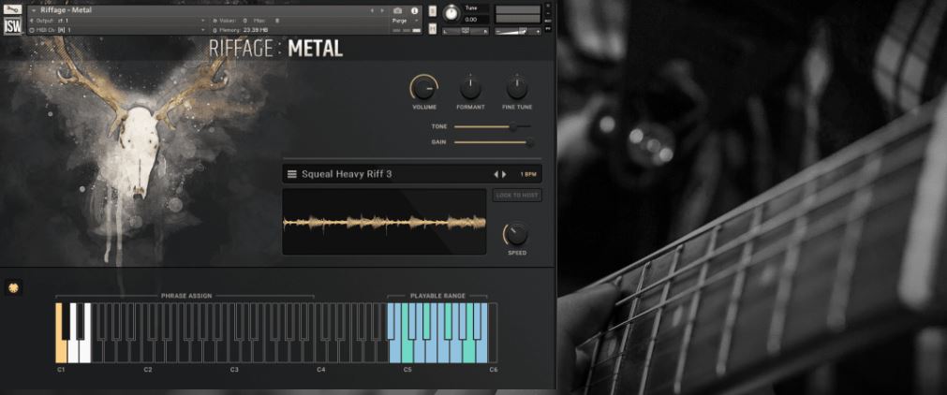
Task: Open the MIDI Ch dropdown
Action: (203, 30)
